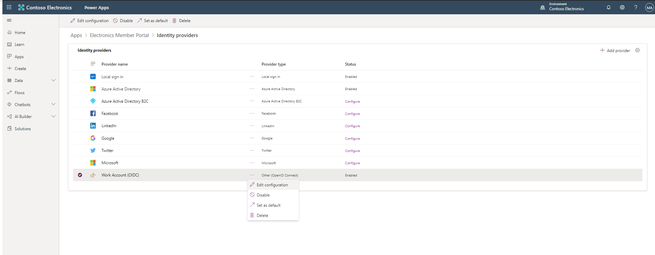Click the help question mark icon

(x=636, y=7)
